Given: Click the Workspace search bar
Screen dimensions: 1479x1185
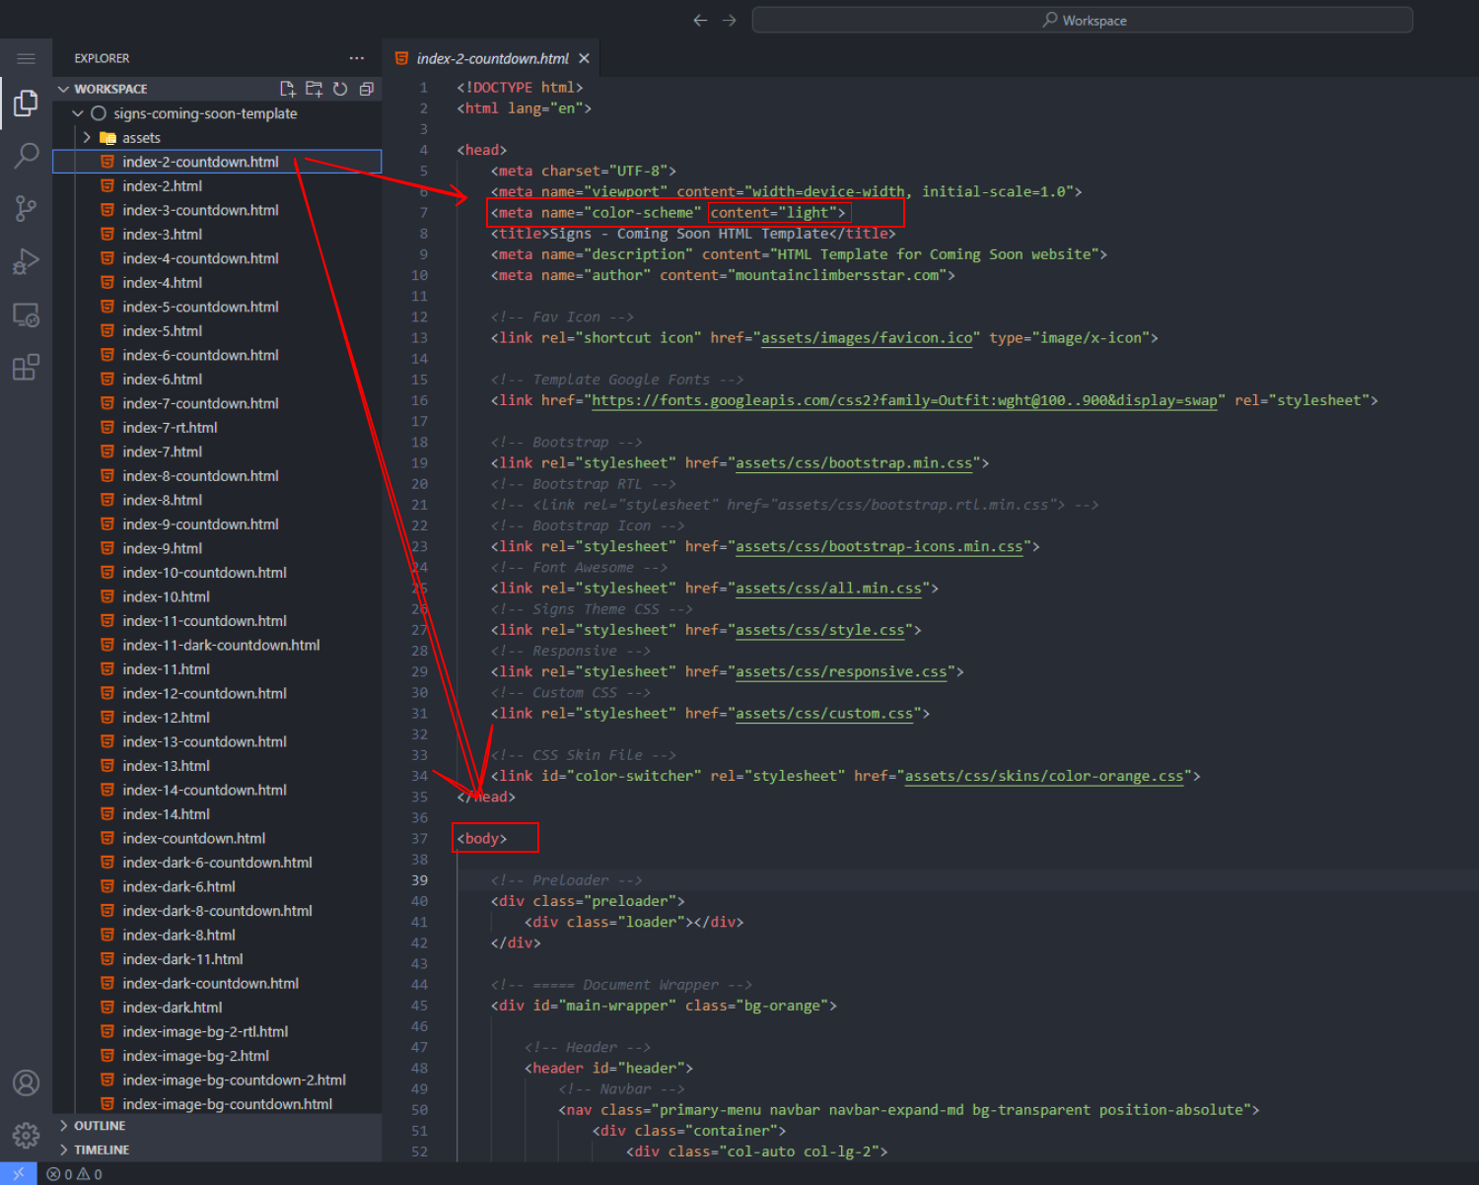Looking at the screenshot, I should click(x=1083, y=20).
